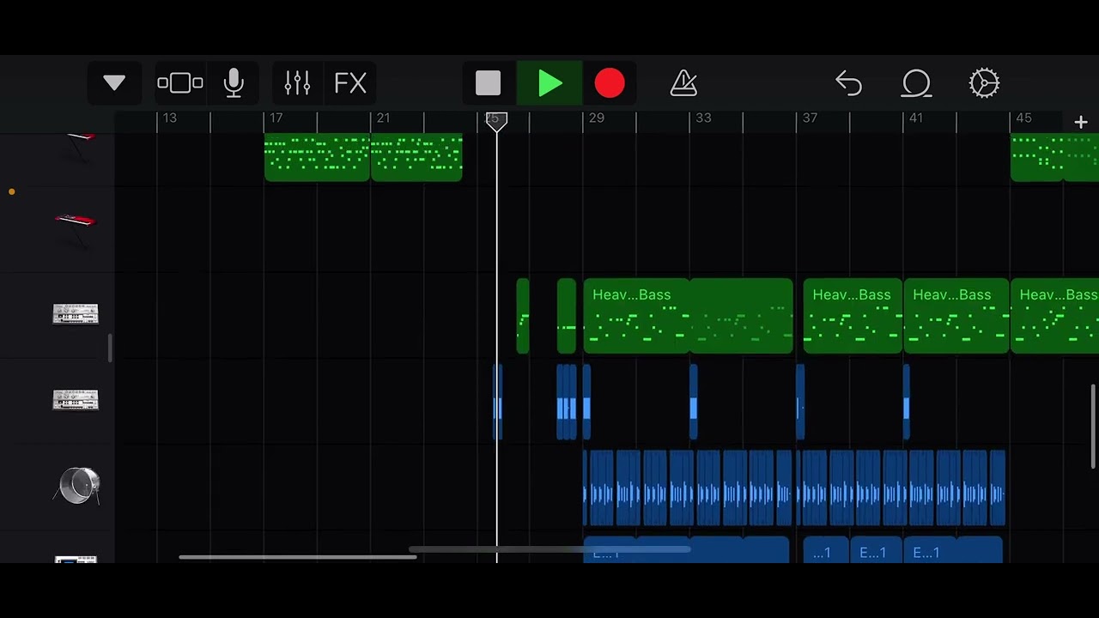1099x618 pixels.
Task: Jump to bar 33 on the ruler
Action: pos(703,118)
